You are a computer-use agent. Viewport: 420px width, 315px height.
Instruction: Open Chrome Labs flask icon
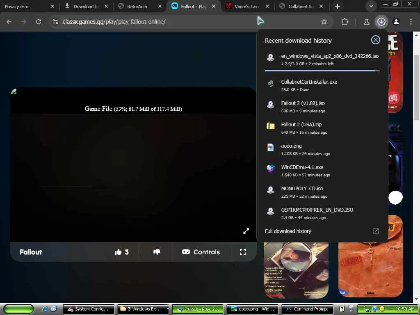pyautogui.click(x=366, y=22)
